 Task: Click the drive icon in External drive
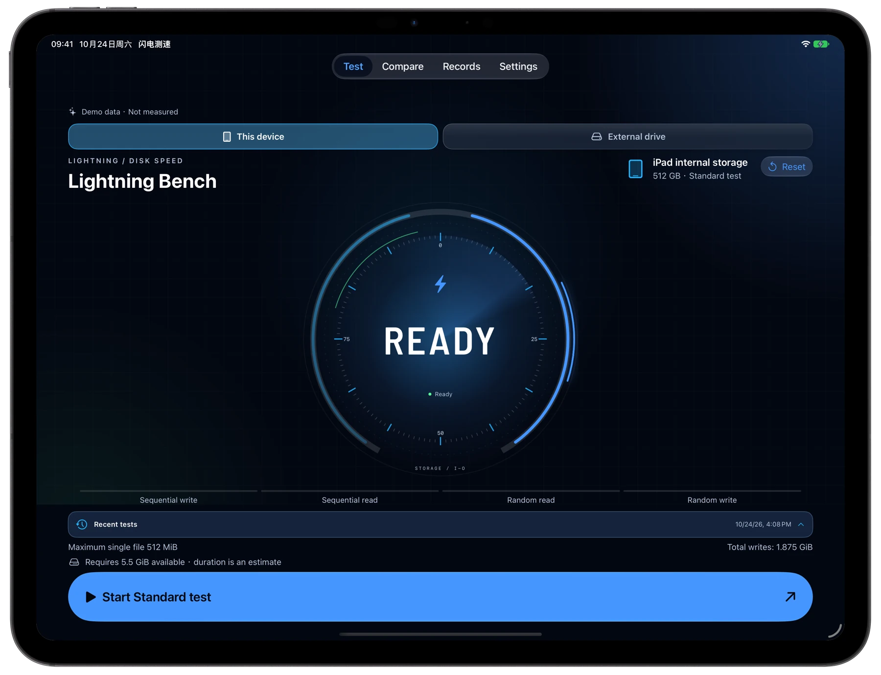click(x=596, y=136)
